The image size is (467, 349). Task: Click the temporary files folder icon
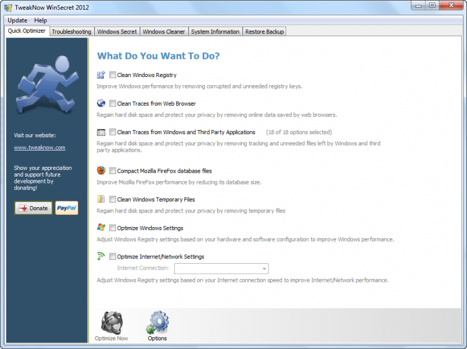pyautogui.click(x=101, y=199)
